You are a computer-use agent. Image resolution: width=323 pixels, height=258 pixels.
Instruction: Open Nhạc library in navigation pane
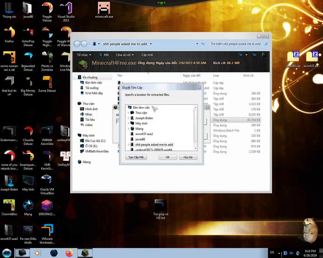[89, 114]
